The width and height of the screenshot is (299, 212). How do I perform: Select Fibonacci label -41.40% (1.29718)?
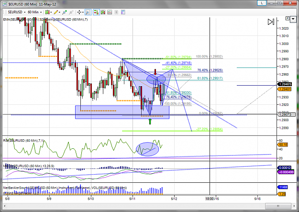coord(178,63)
